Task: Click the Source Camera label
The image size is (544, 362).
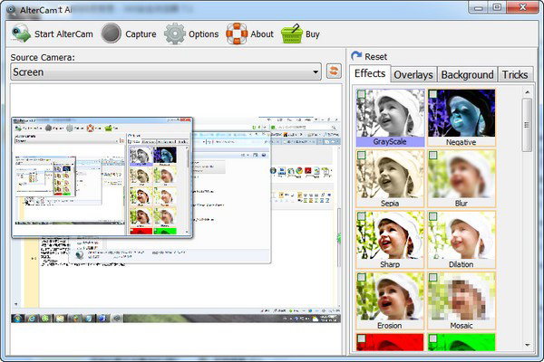Action: [43, 58]
